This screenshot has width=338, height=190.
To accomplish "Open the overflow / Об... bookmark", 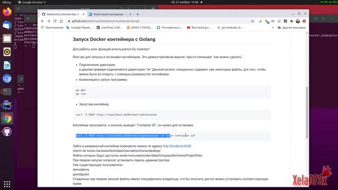I will click(109, 27).
